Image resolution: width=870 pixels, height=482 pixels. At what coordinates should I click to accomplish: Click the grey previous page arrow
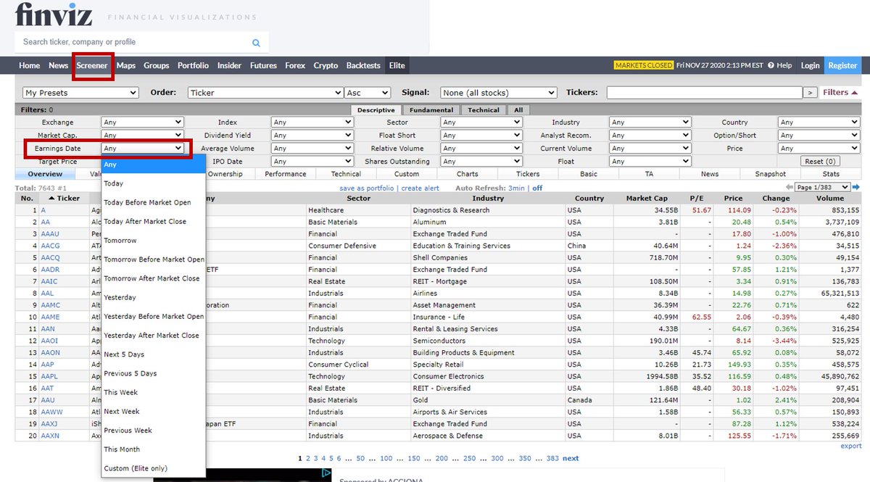(x=790, y=187)
